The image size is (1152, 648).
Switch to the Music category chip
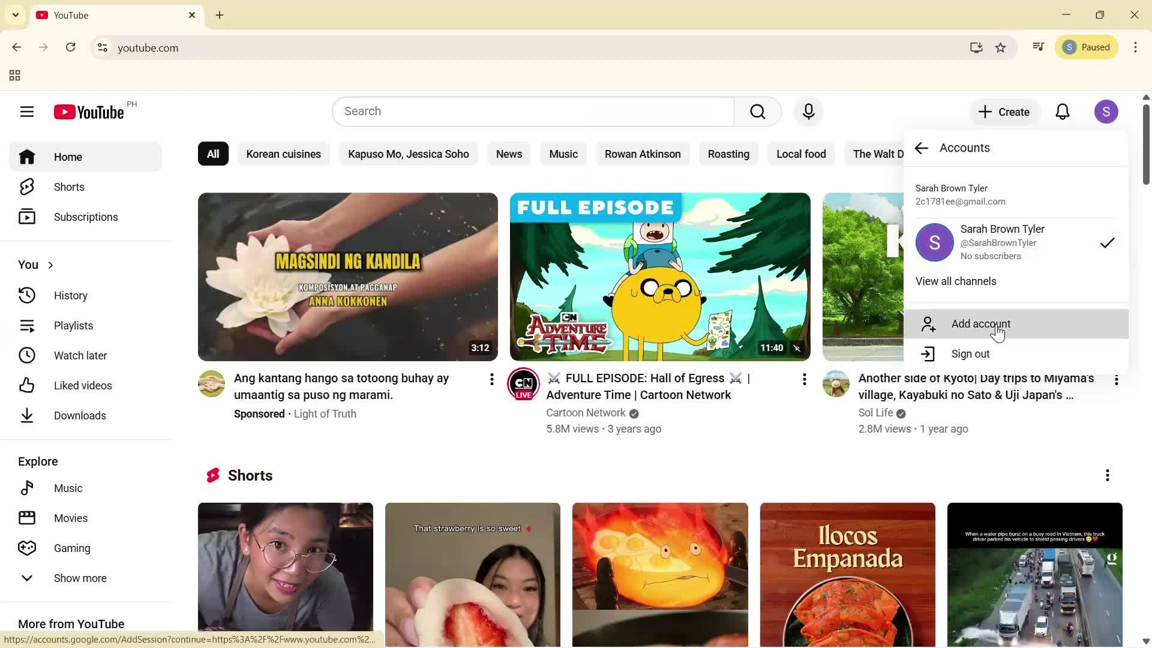click(x=563, y=154)
